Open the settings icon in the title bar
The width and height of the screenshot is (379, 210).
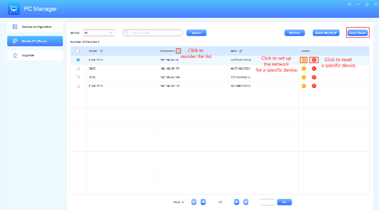[x=349, y=4]
